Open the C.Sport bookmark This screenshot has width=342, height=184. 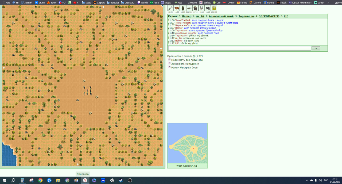tap(99, 2)
